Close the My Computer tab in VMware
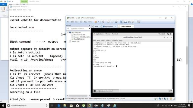Viewport: 193px width, 108px height. (116, 26)
